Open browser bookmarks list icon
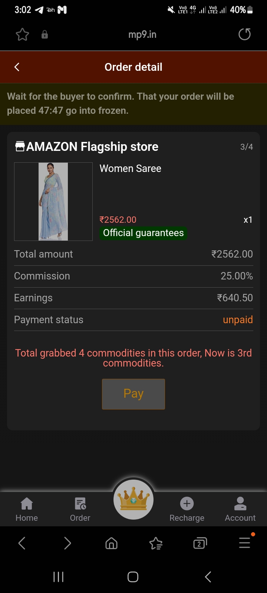267x593 pixels. pos(156,543)
